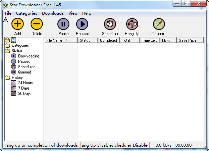Open the Downloads menu
Viewport: 209px width, 151px height.
coord(53,13)
